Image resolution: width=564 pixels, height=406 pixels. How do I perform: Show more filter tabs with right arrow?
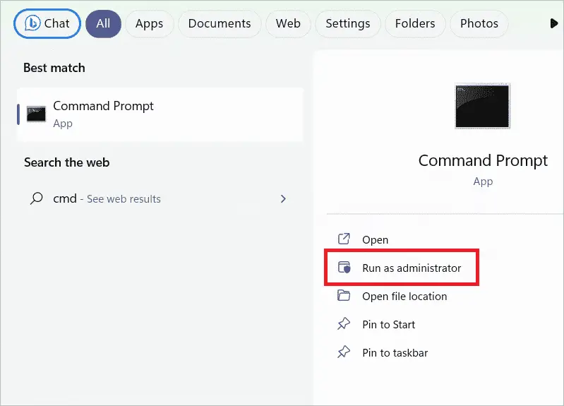(x=554, y=23)
